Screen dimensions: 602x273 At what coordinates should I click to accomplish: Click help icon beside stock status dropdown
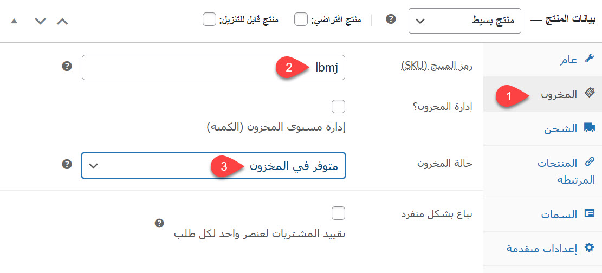tap(67, 164)
